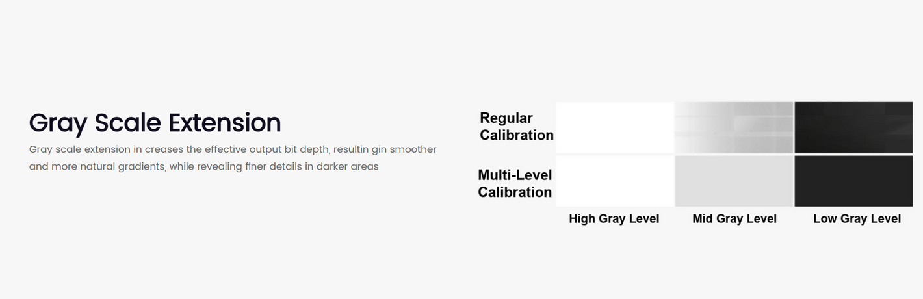923x299 pixels.
Task: Click "effective output bit depth" in description
Action: [x=267, y=149]
